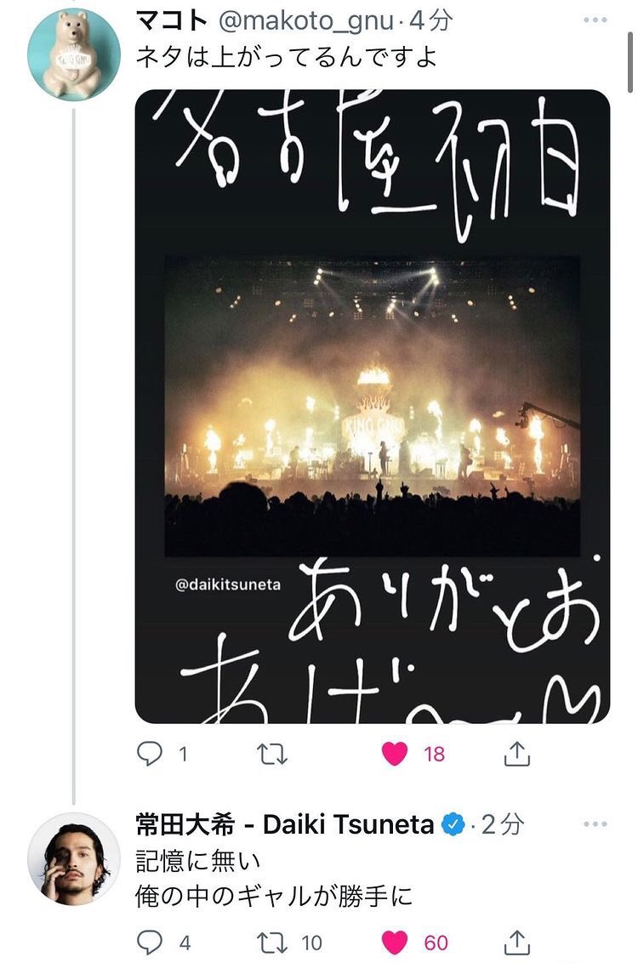
Task: Open more options for マコト's tweet
Action: pyautogui.click(x=595, y=20)
